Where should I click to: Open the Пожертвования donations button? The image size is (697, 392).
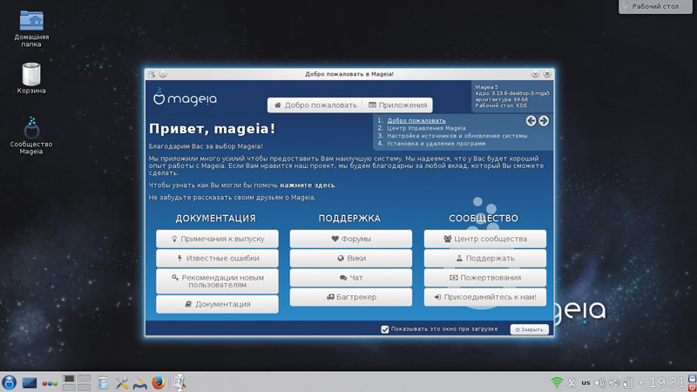485,278
